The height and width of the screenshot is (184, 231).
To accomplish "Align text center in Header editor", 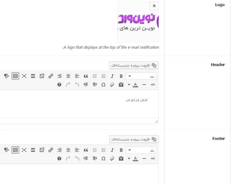I will click(68, 76).
